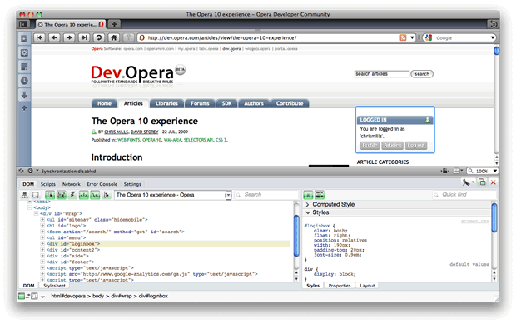Open the Downloads arrow panel in sidebar
Viewport: 516px width, 324px height.
tap(24, 95)
